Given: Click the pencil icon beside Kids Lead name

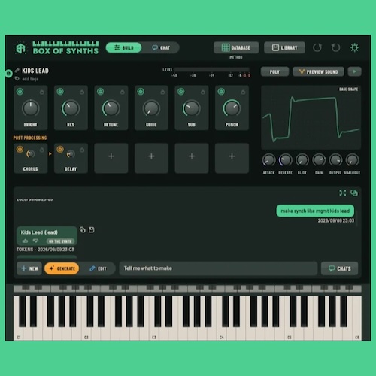Looking at the screenshot, I should click(17, 70).
